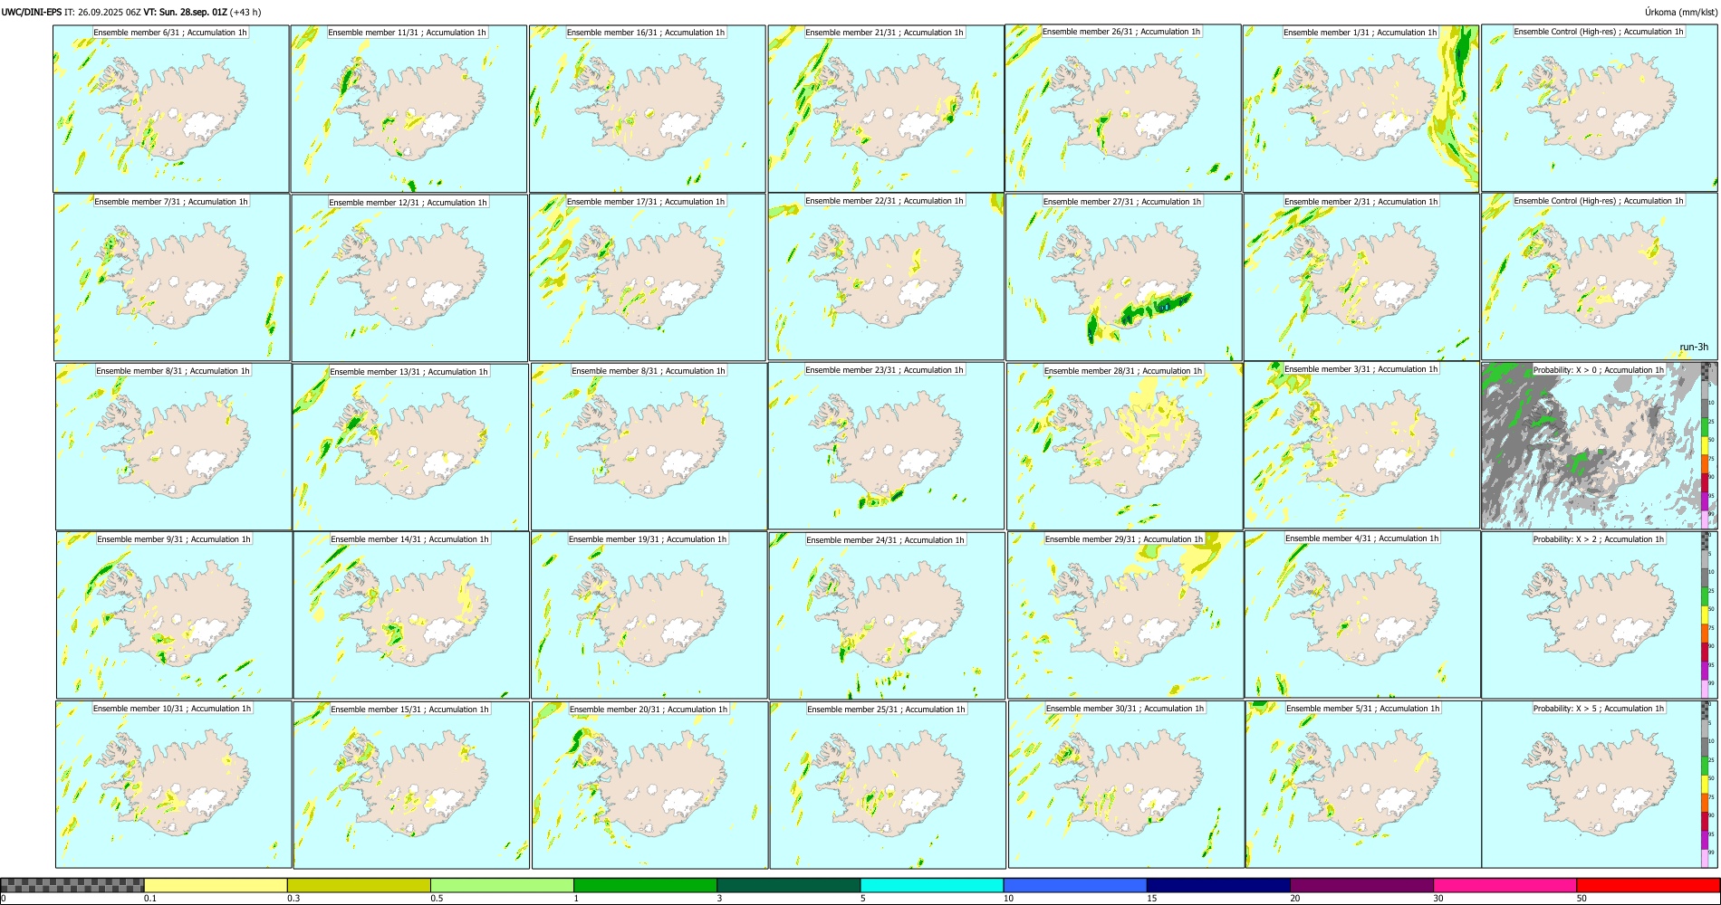The width and height of the screenshot is (1721, 905).
Task: Select the Ensemble member 21/31 panel
Action: (886, 109)
